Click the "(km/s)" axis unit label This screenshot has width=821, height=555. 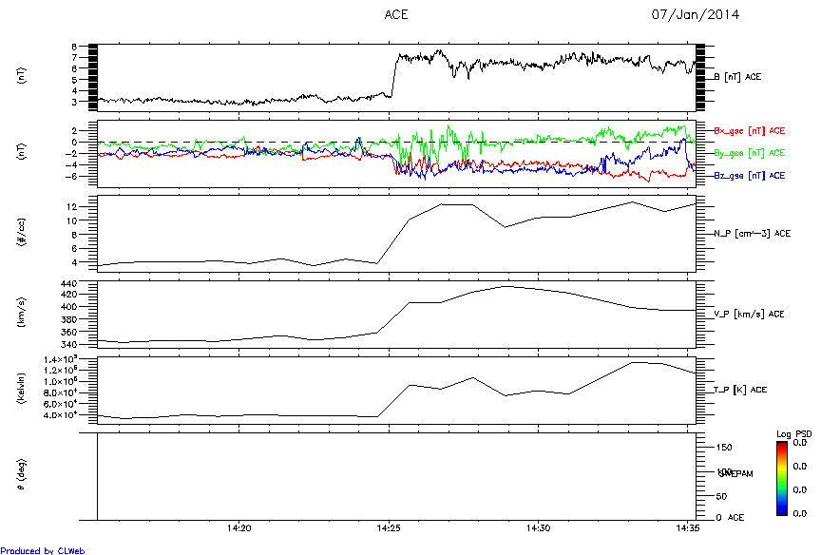coord(22,313)
